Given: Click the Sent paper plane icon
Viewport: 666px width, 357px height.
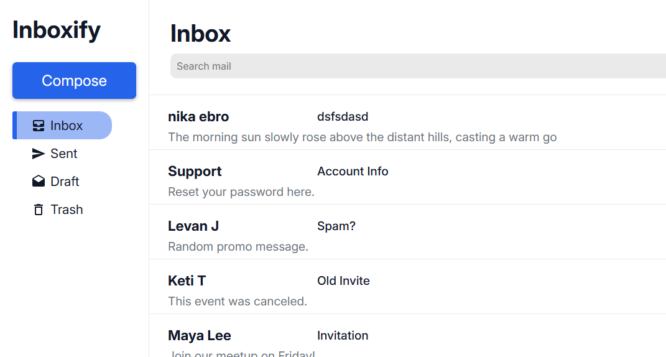Looking at the screenshot, I should (39, 154).
